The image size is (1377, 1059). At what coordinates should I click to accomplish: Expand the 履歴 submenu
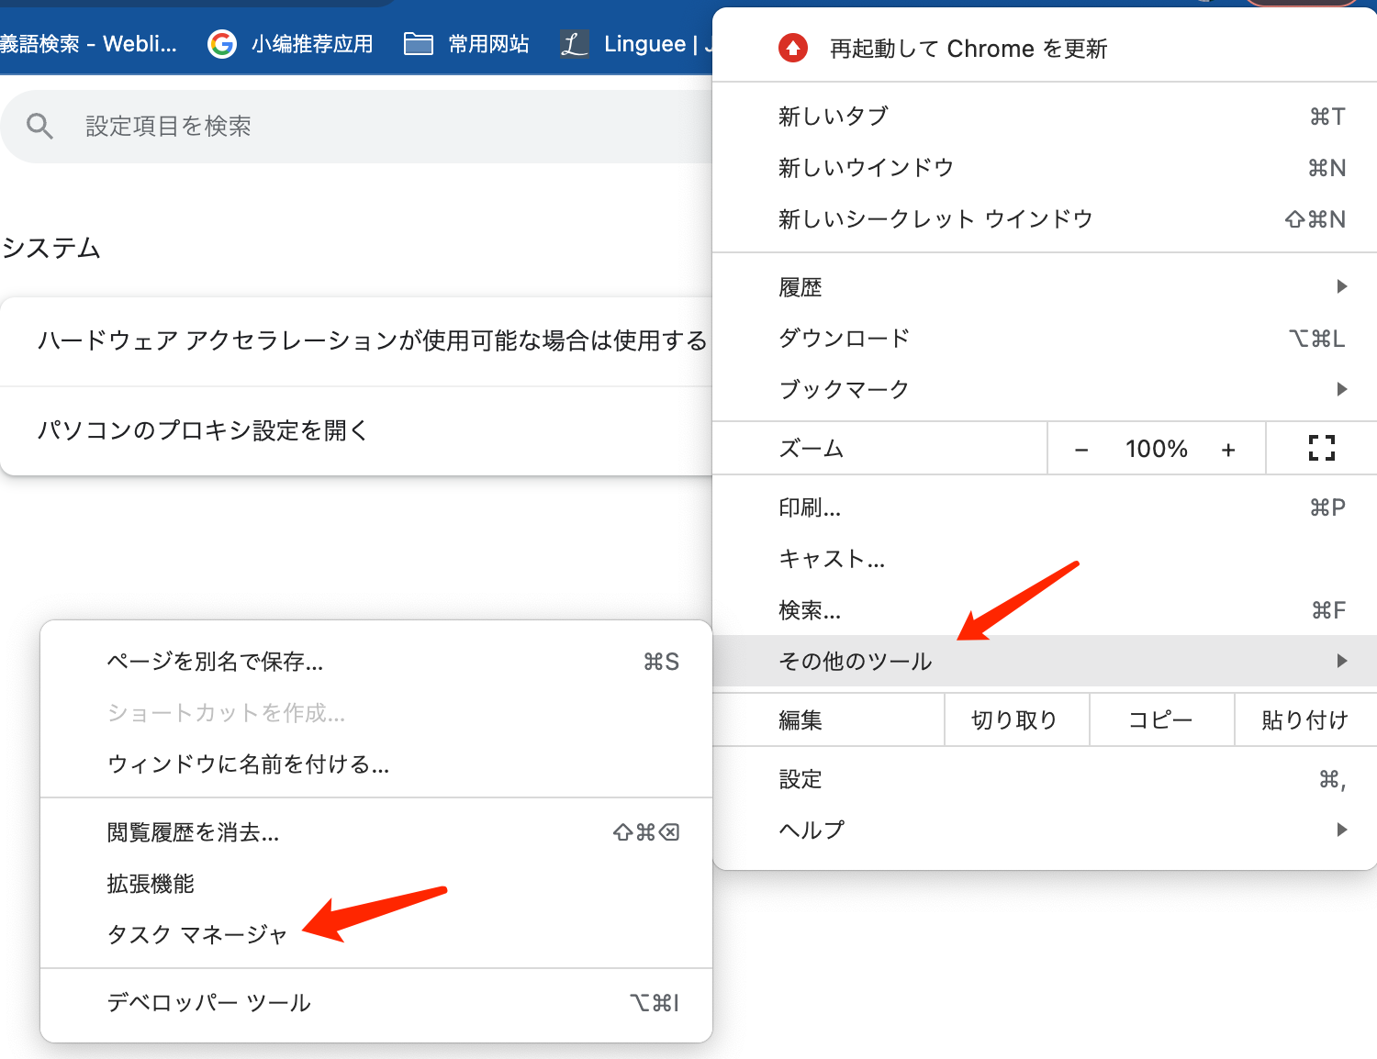1342,286
